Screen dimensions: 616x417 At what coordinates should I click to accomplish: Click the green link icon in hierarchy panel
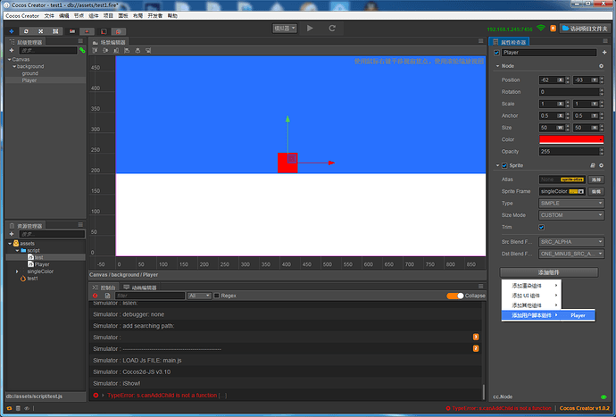click(82, 50)
